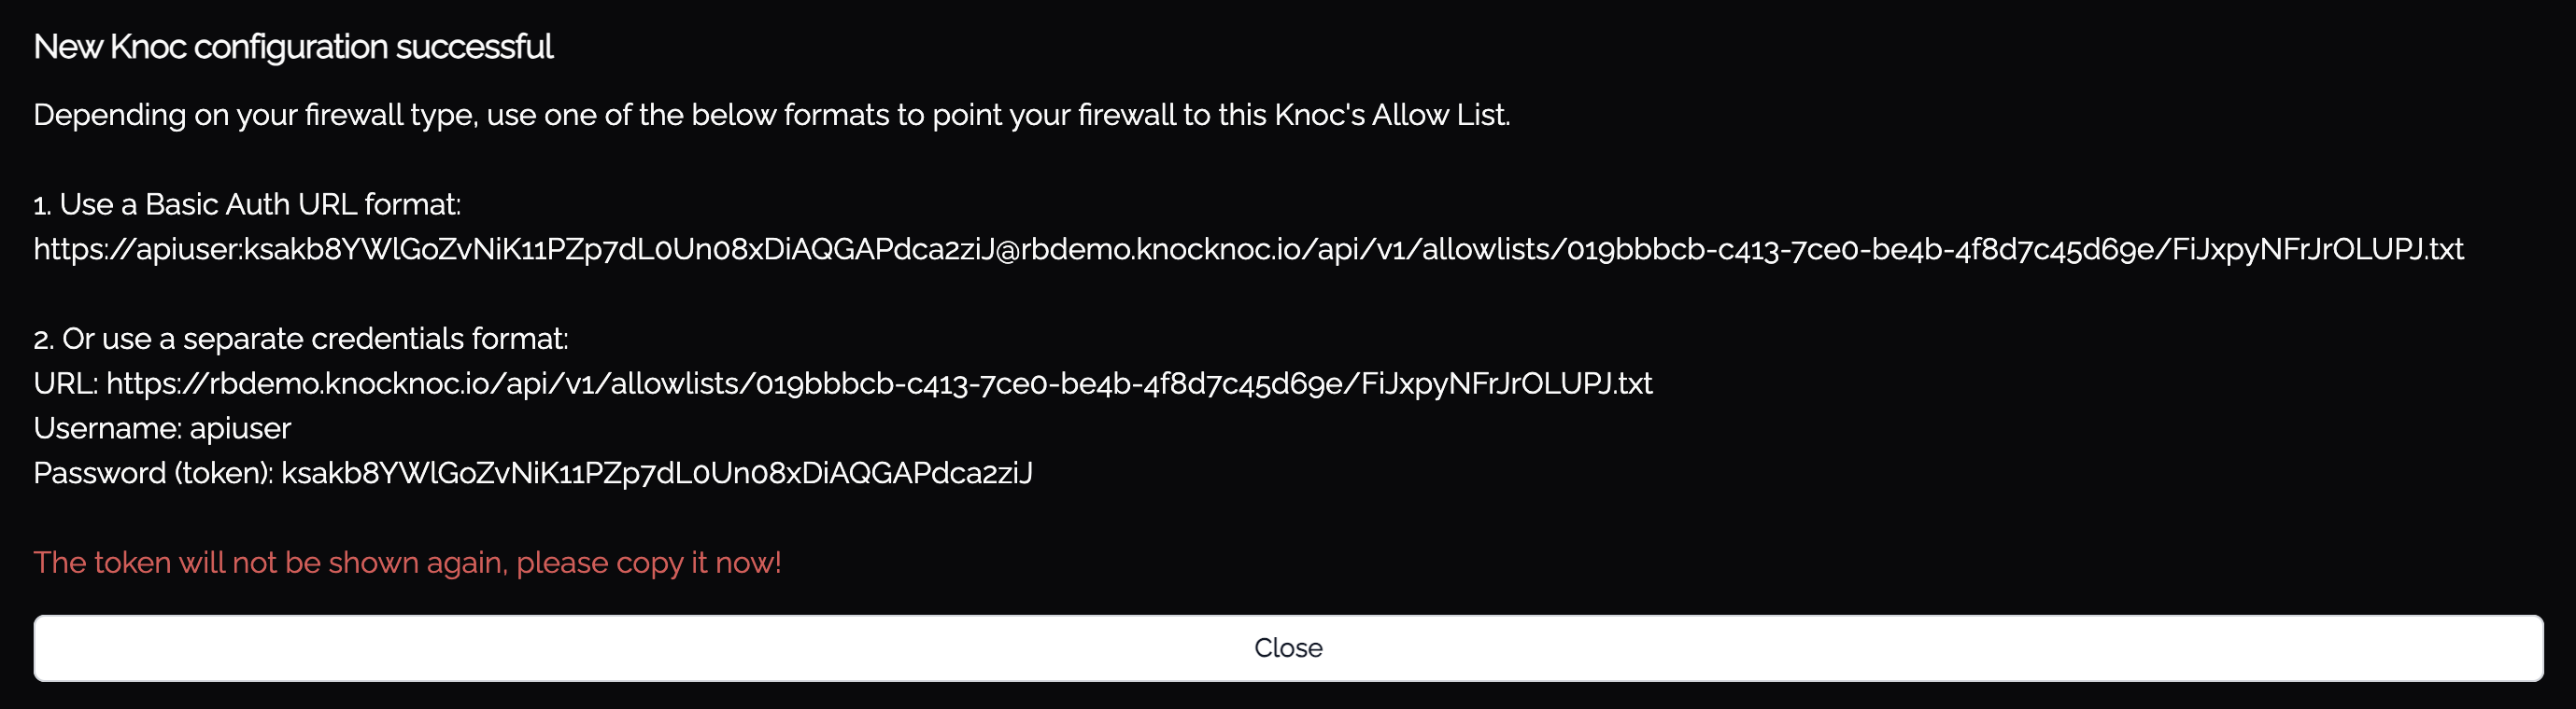Click the Close button
The height and width of the screenshot is (709, 2576).
pos(1288,648)
